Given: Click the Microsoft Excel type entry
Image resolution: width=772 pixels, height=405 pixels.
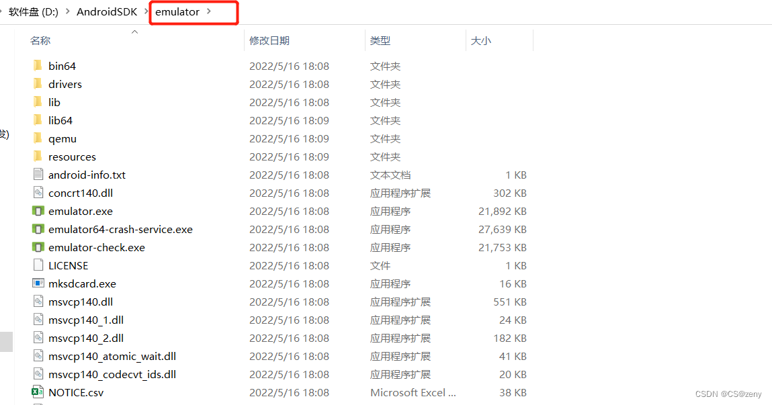Looking at the screenshot, I should click(x=413, y=393).
